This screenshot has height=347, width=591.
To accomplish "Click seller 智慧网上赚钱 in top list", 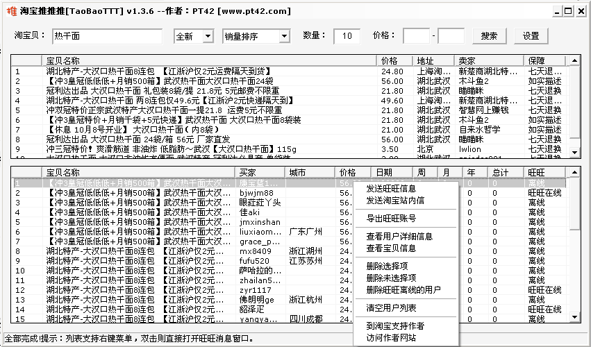I will coord(483,110).
